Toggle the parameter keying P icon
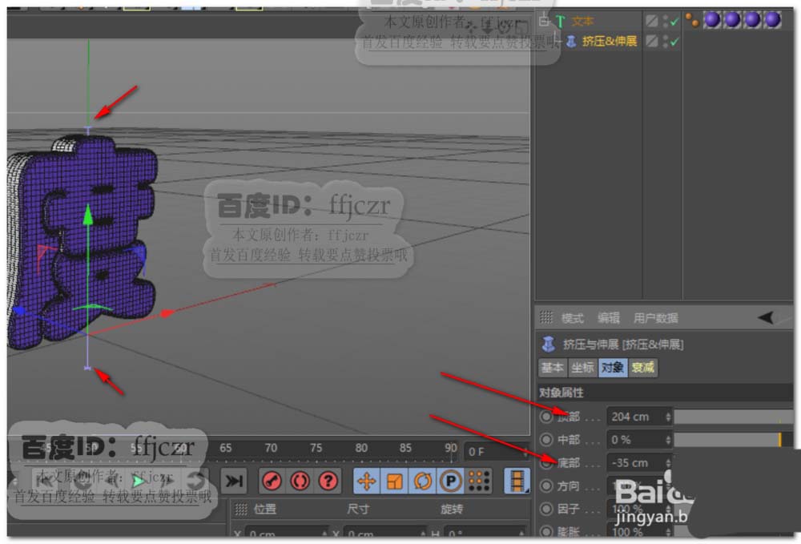Image resolution: width=801 pixels, height=544 pixels. coord(450,482)
